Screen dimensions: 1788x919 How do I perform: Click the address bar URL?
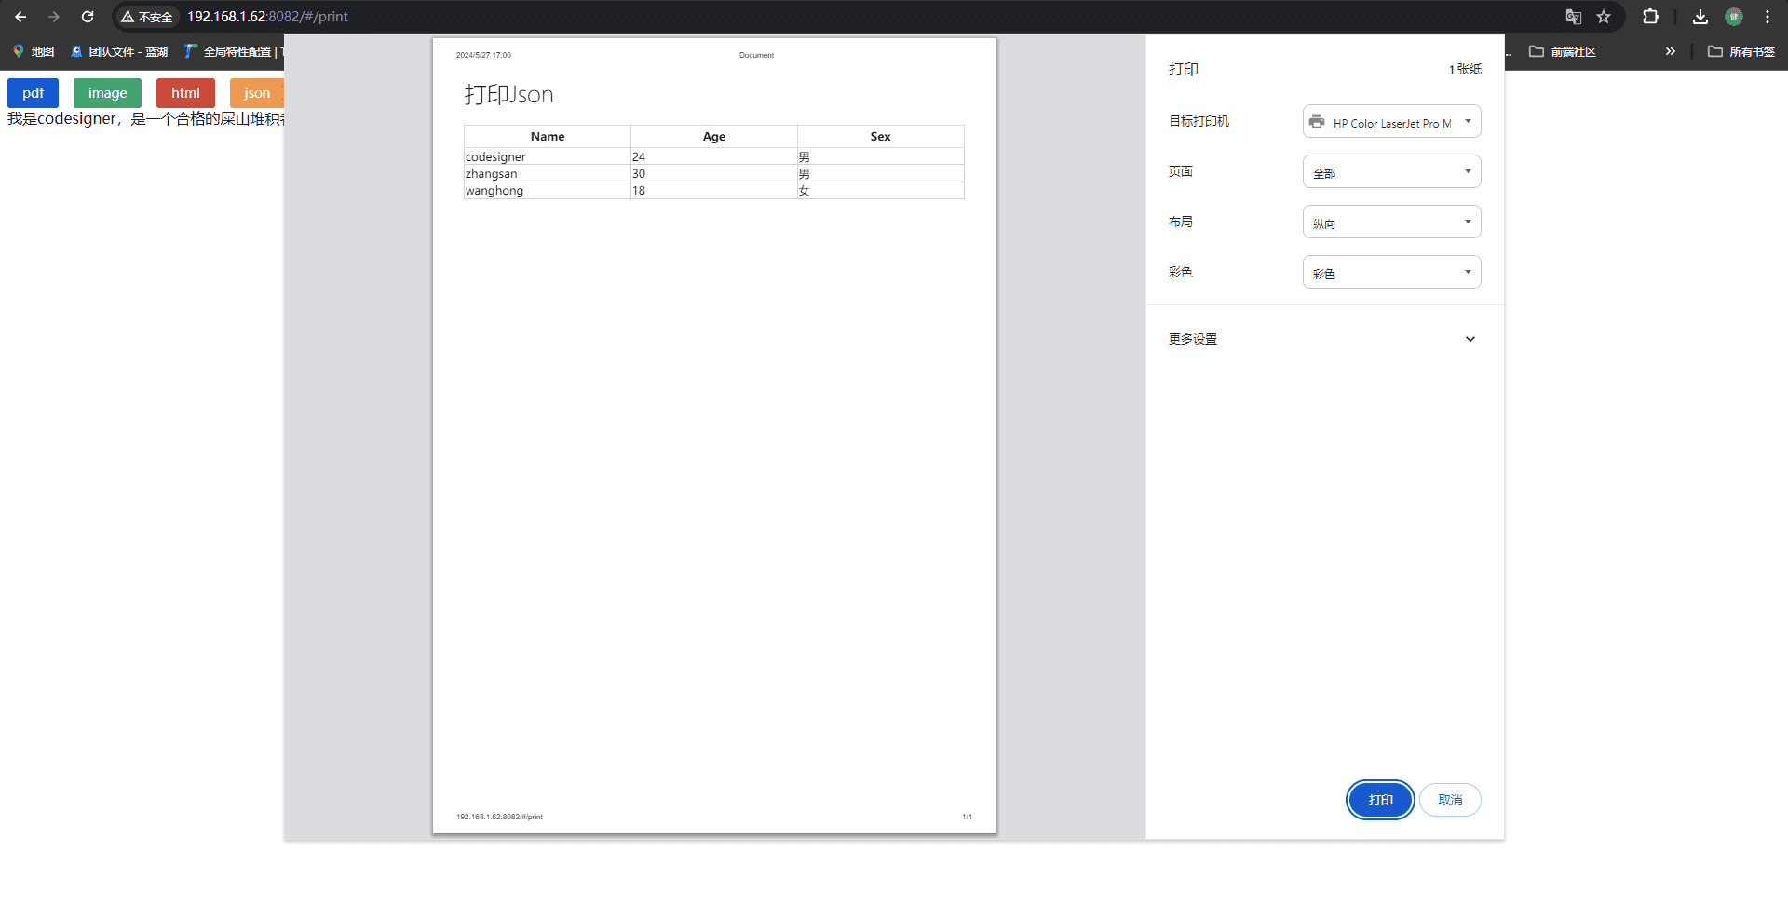(267, 17)
